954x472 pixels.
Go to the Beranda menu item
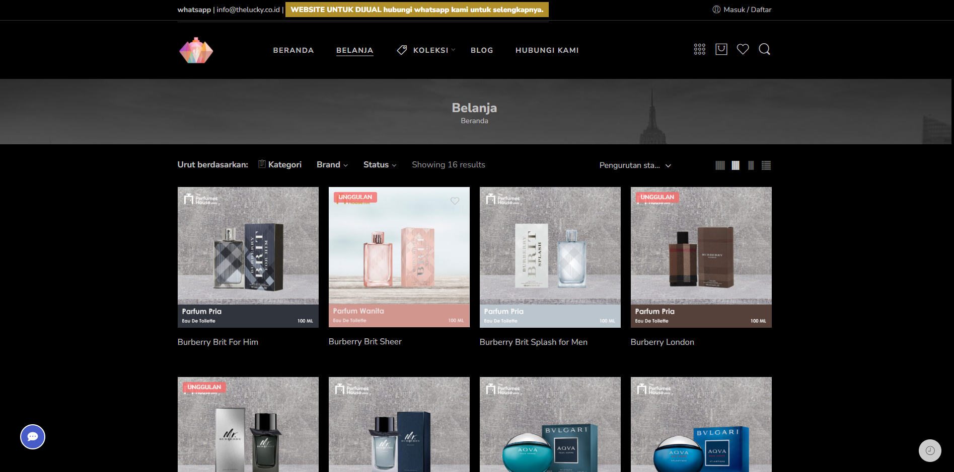(x=293, y=50)
